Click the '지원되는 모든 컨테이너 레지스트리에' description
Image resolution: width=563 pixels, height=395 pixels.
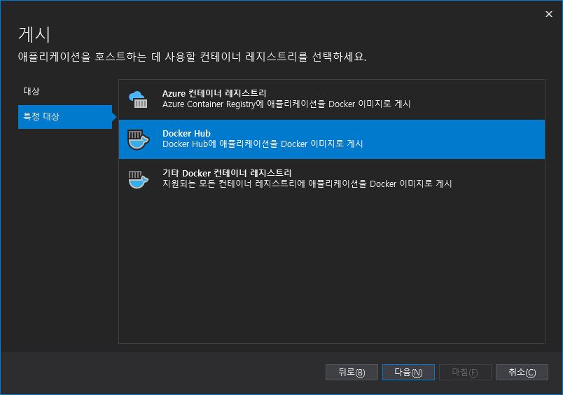(307, 184)
